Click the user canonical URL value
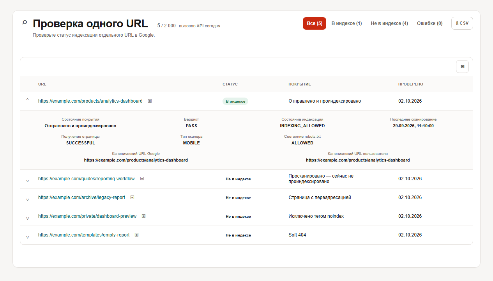493x281 pixels. click(x=358, y=160)
